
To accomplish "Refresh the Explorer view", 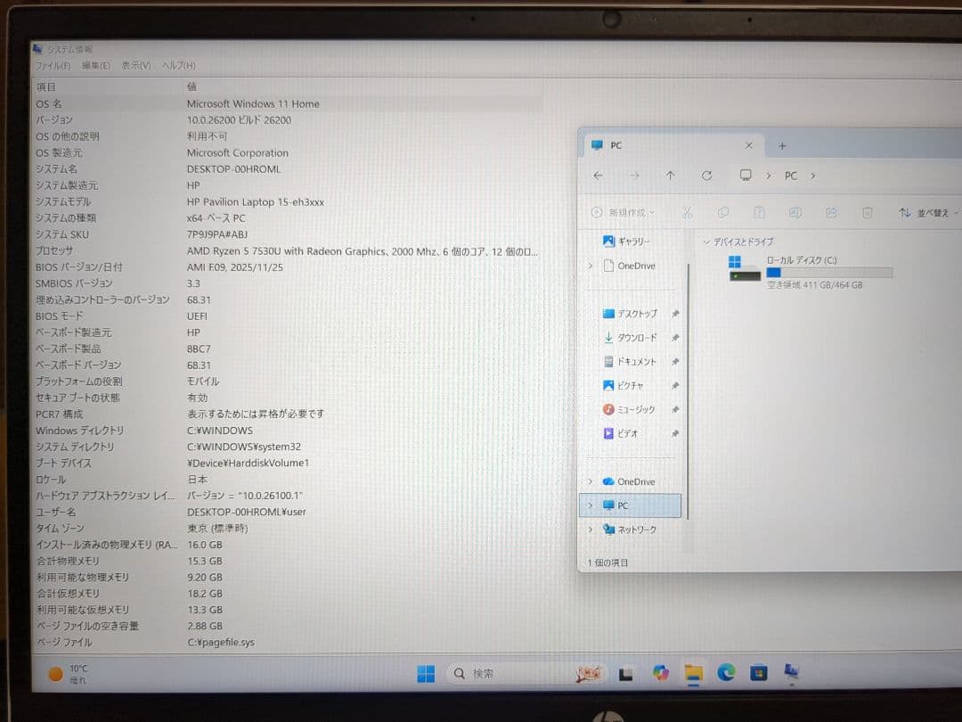I will (x=706, y=176).
